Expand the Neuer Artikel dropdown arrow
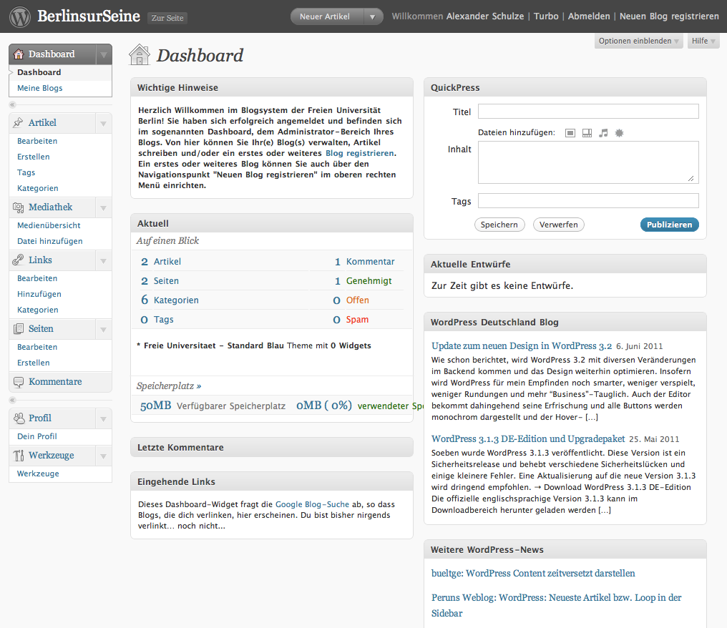The height and width of the screenshot is (628, 727). click(372, 16)
